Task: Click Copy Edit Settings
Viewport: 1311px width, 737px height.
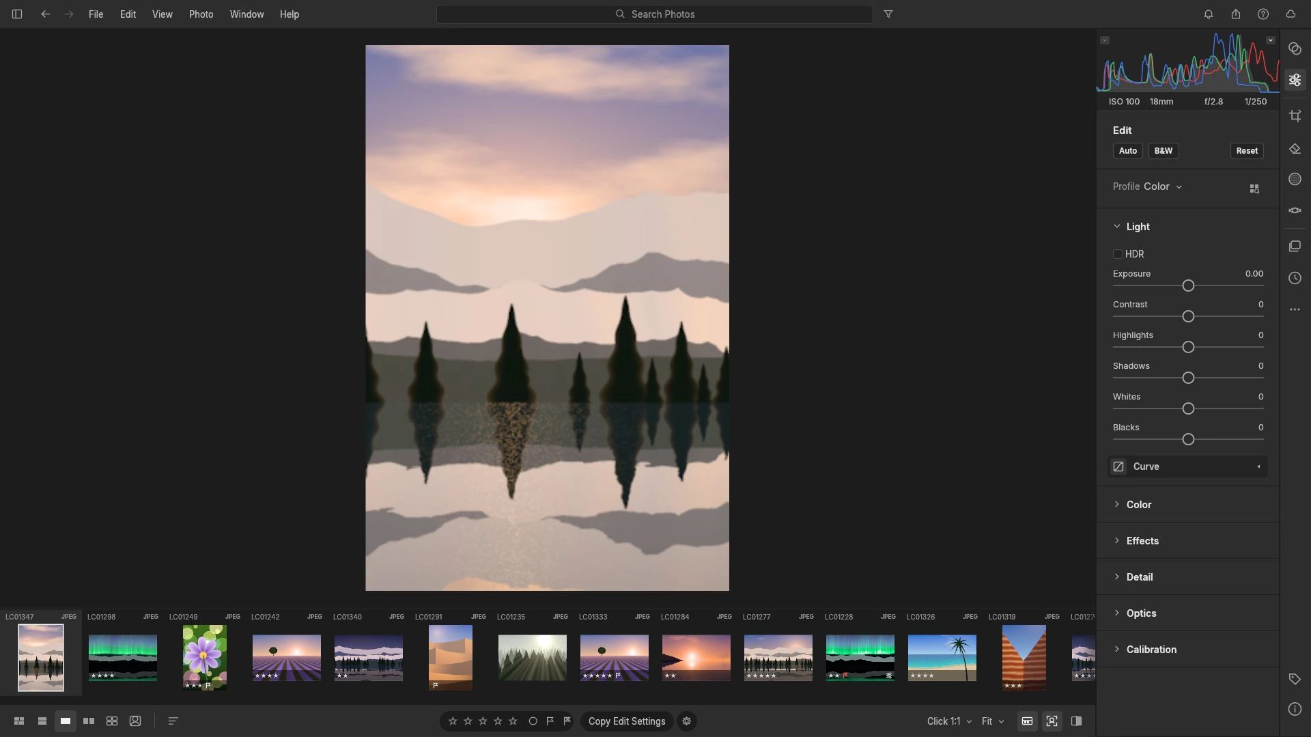Action: [x=627, y=721]
